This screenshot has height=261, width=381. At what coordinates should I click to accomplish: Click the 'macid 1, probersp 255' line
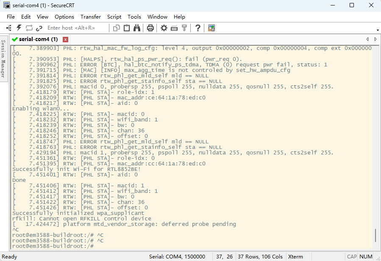(x=173, y=153)
